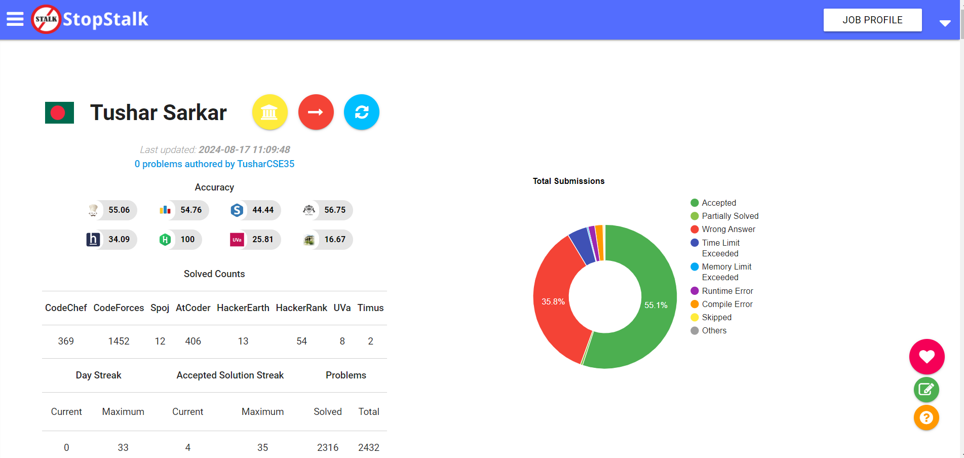The width and height of the screenshot is (964, 458).
Task: Click the HackerRank column header
Action: pos(301,308)
